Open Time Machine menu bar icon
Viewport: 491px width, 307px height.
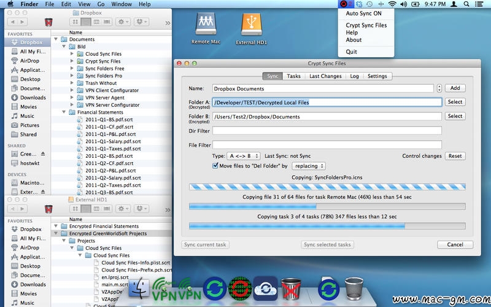point(369,4)
